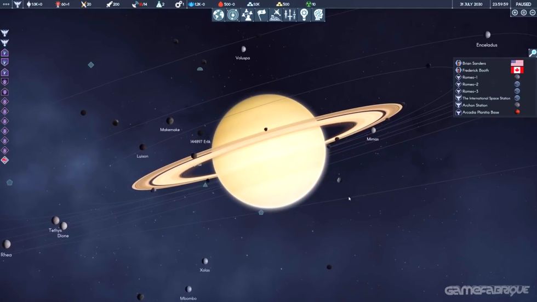Click the Earth icon on International Space Station row
Viewport: 537px width, 302px height.
[517, 98]
